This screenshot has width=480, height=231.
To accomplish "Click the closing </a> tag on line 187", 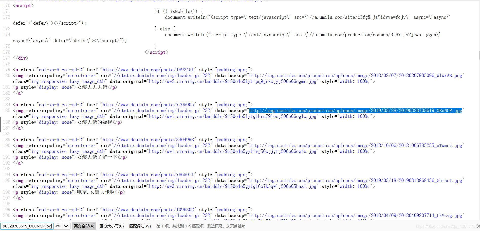I will point(18,128).
